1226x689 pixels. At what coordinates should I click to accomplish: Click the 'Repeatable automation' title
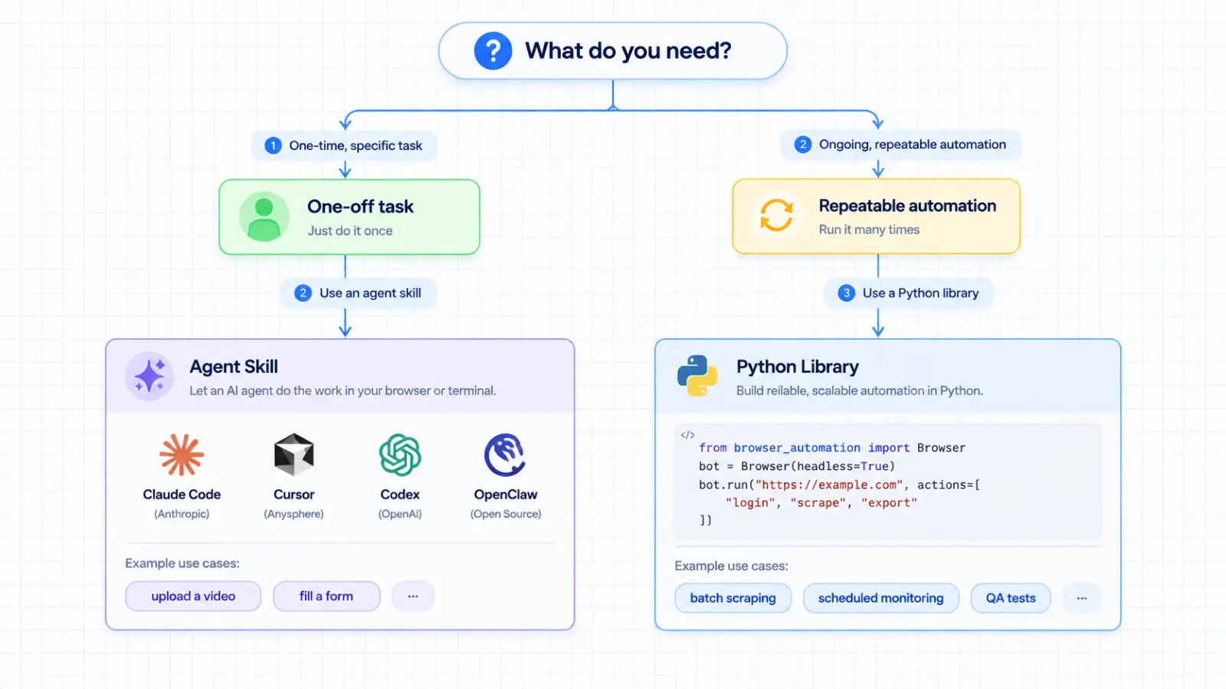[907, 206]
